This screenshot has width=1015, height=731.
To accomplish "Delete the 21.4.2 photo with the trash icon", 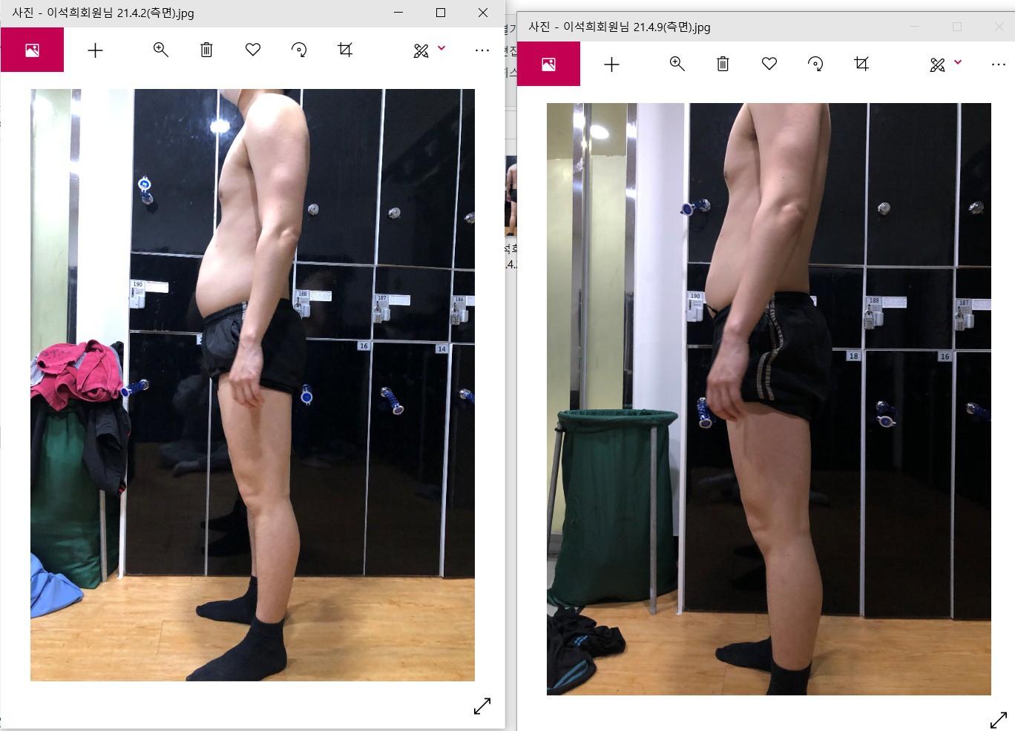I will pos(206,50).
